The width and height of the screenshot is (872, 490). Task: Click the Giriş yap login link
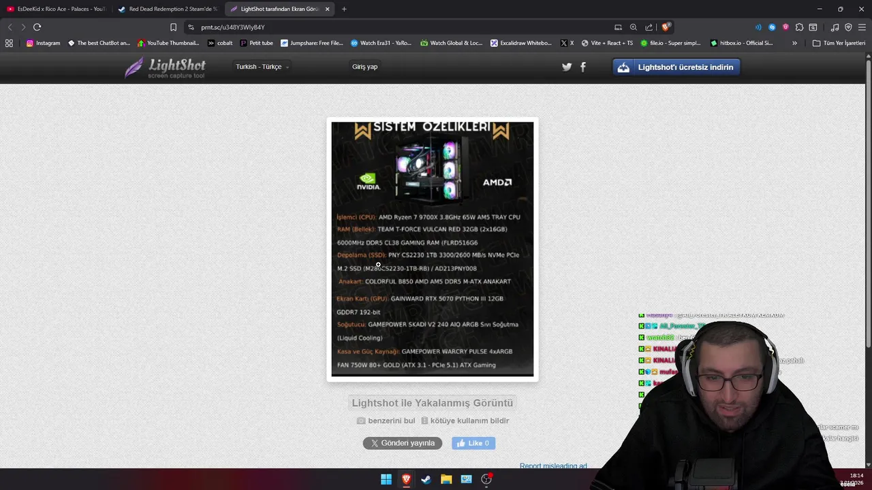(x=364, y=67)
